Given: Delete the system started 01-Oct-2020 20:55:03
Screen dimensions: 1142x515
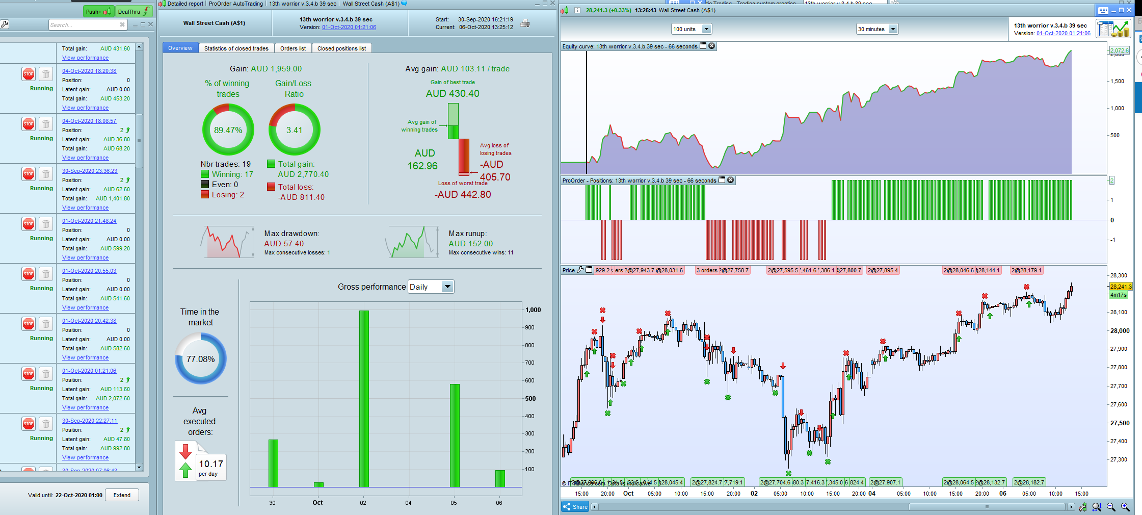Looking at the screenshot, I should click(x=46, y=274).
